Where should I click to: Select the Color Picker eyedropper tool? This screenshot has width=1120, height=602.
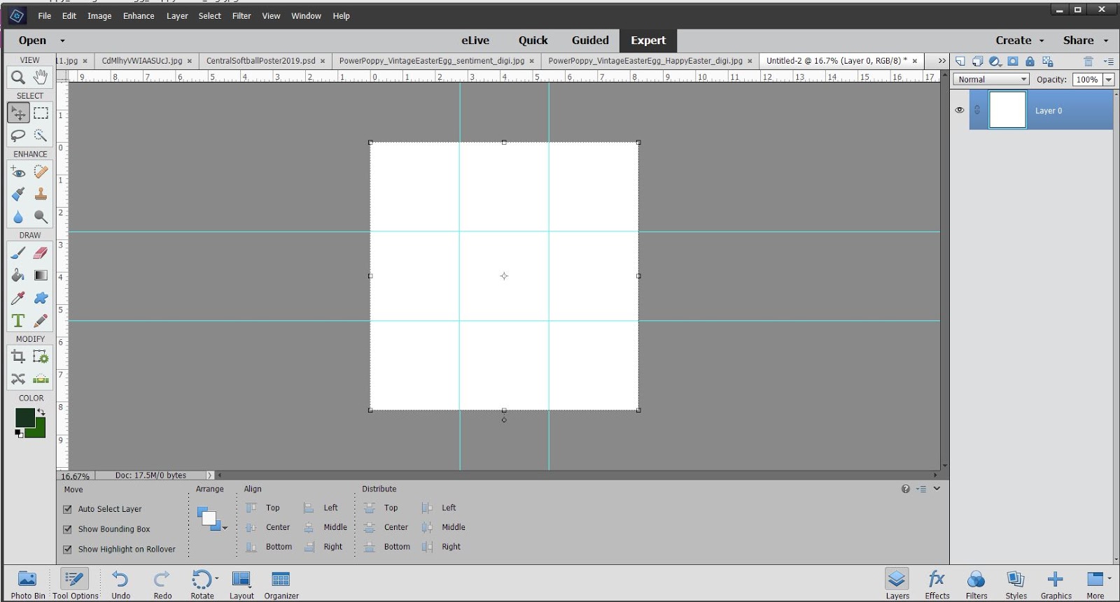click(18, 299)
